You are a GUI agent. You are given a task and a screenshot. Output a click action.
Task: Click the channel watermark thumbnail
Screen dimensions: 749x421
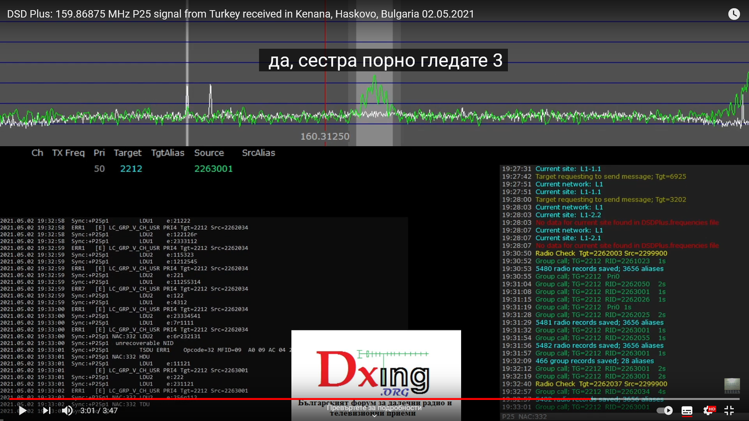[732, 385]
